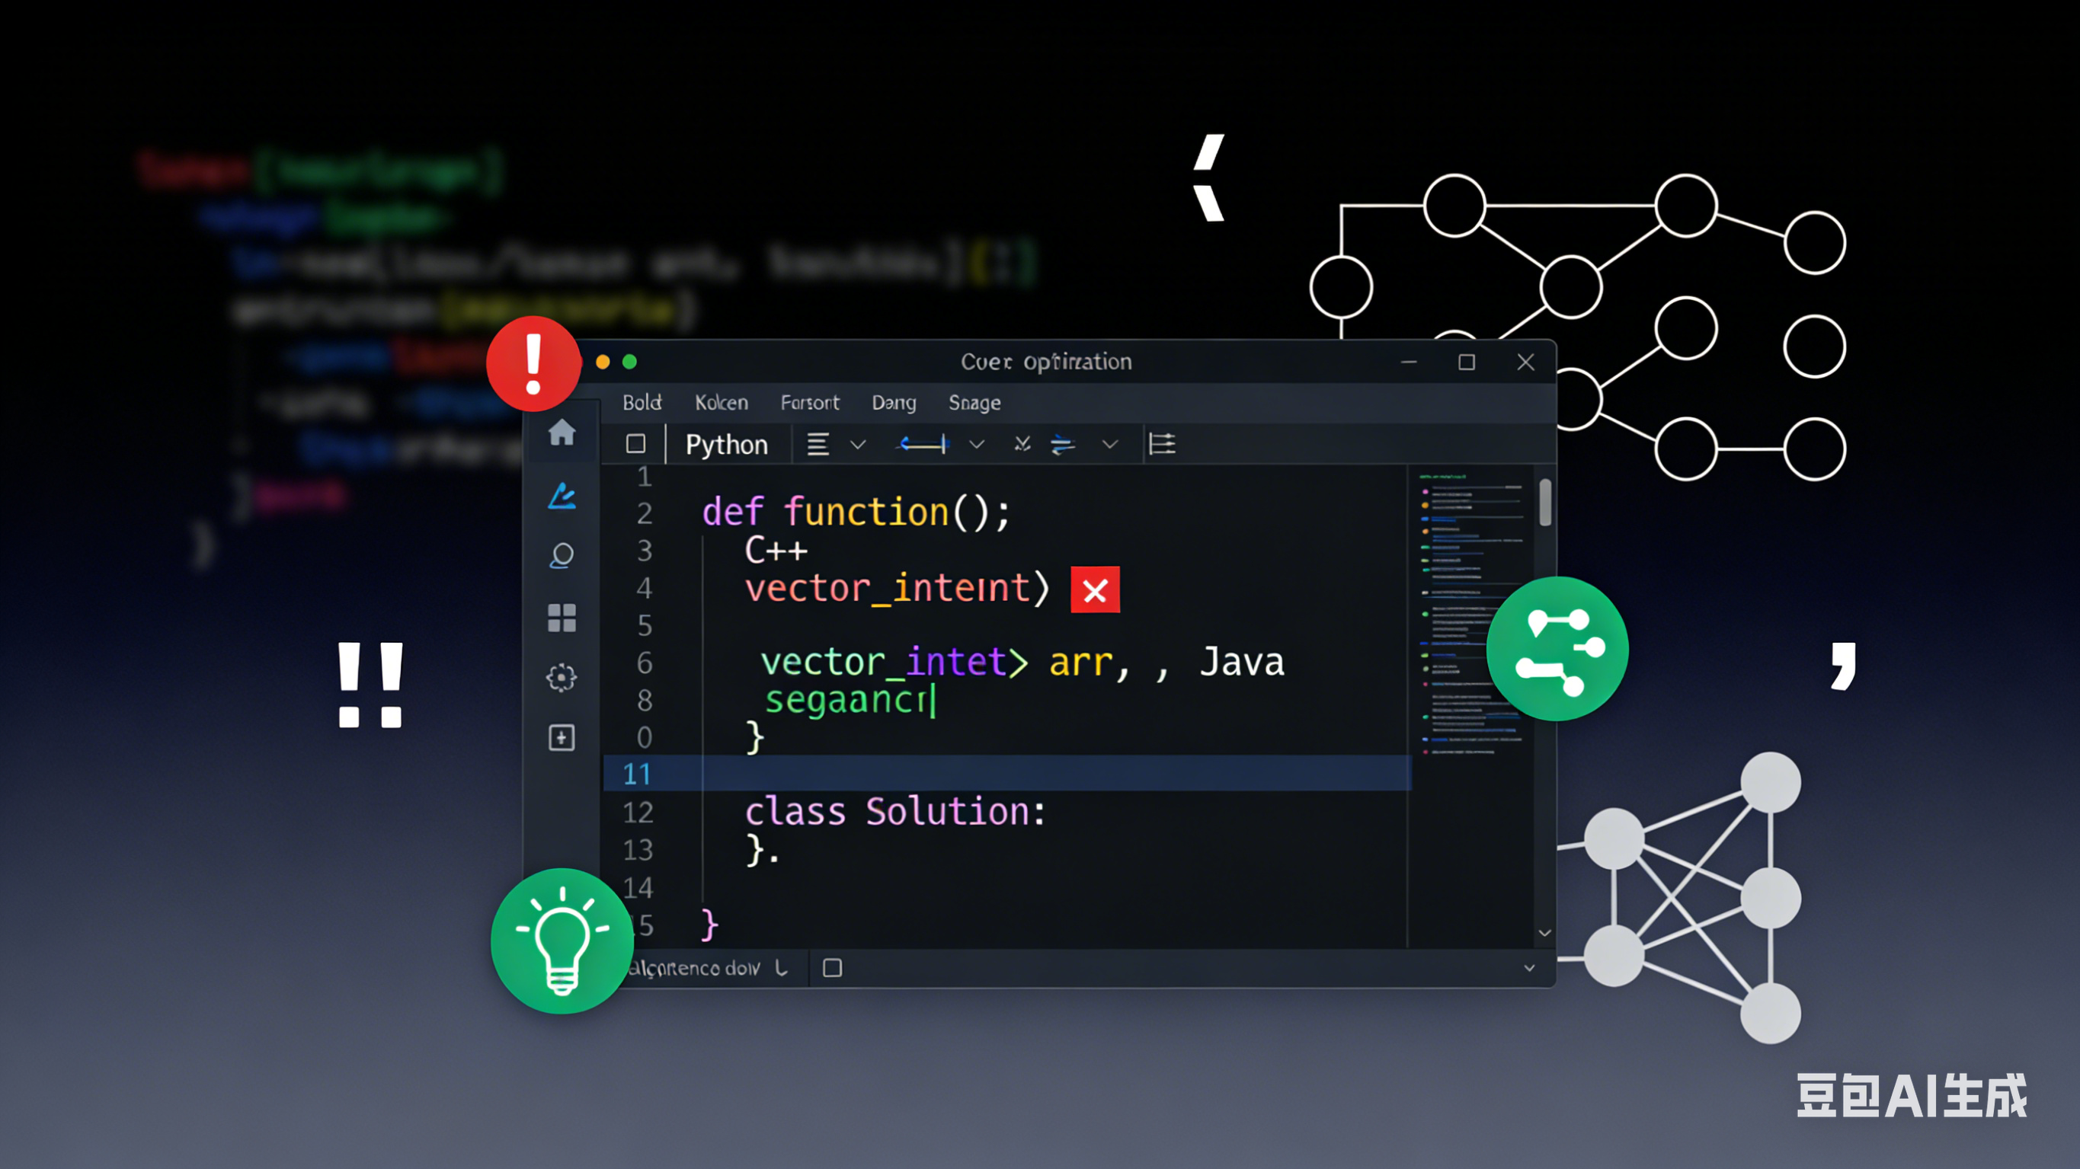Screen dimensions: 2080x1169
Task: Expand the dropdown beside the align lines icon
Action: click(859, 444)
